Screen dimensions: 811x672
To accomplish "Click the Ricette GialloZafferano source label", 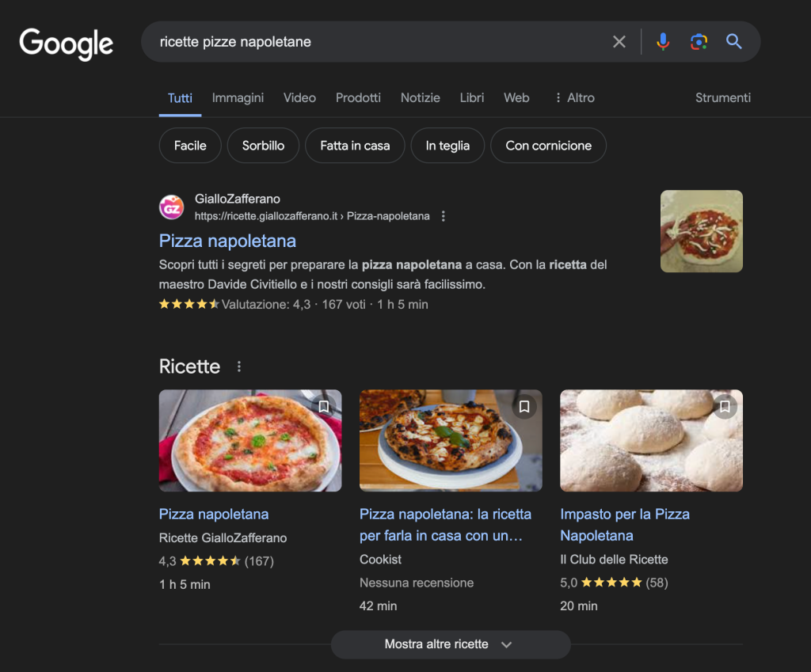I will tap(223, 538).
